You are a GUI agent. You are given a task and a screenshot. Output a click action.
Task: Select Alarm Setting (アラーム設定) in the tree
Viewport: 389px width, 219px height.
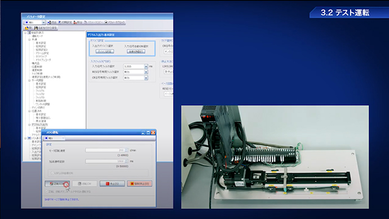(x=42, y=53)
